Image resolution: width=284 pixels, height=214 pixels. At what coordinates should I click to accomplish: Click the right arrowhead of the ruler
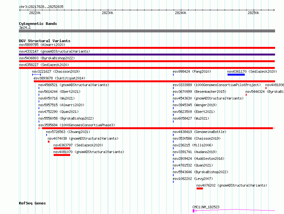(x=274, y=10)
